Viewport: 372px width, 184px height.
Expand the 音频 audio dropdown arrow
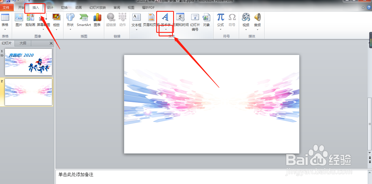pos(257,30)
